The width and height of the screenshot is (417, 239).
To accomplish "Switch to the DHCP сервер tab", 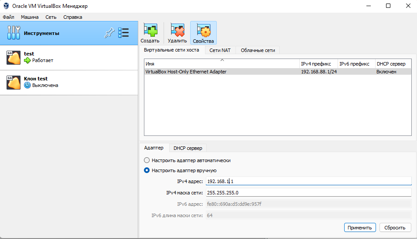I will coord(188,148).
